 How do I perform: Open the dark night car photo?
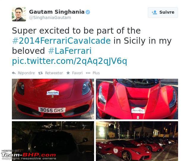click(x=53, y=141)
